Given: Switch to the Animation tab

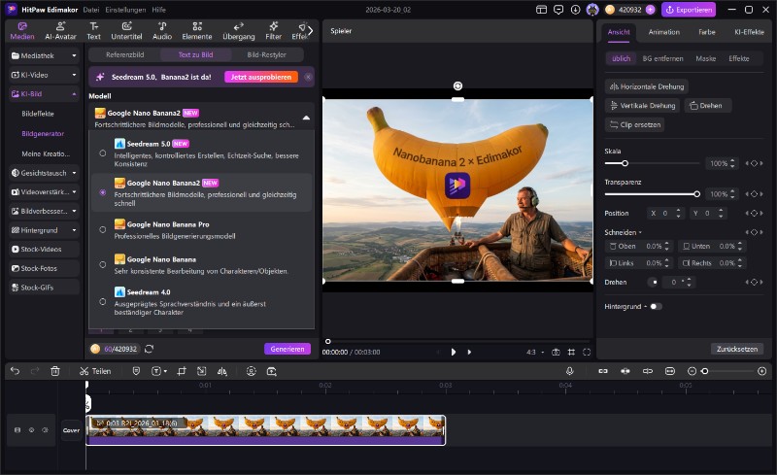Looking at the screenshot, I should 664,32.
